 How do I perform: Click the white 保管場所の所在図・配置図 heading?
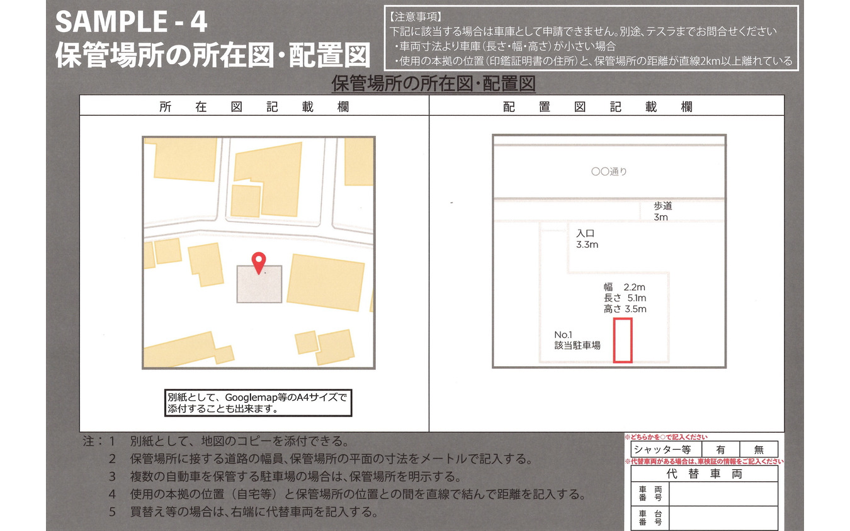pyautogui.click(x=212, y=55)
